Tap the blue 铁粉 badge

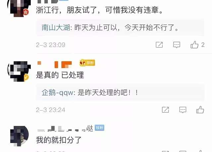pos(99,128)
